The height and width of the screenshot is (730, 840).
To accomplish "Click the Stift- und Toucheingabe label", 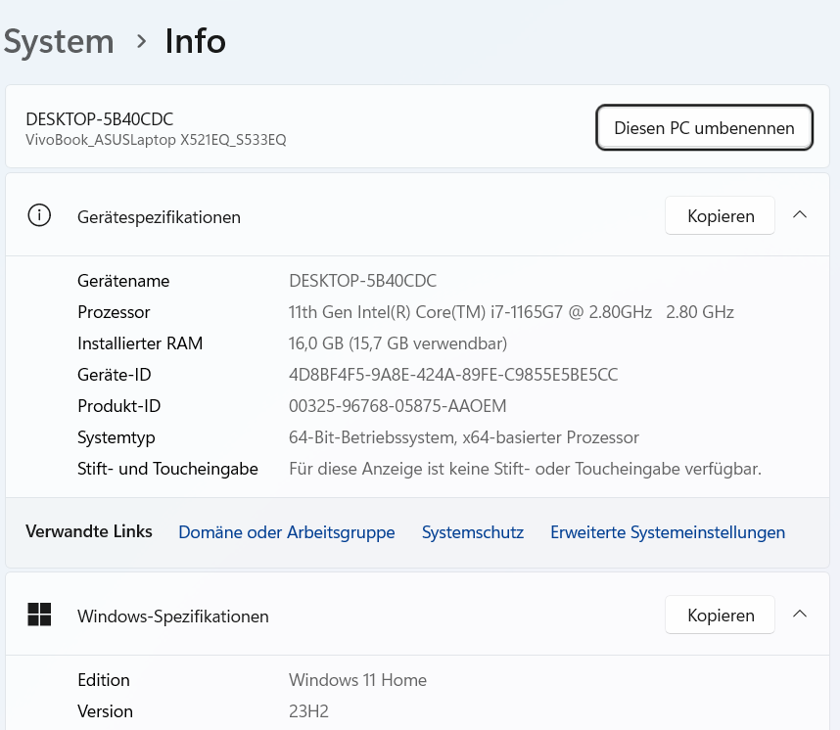I will pos(167,469).
